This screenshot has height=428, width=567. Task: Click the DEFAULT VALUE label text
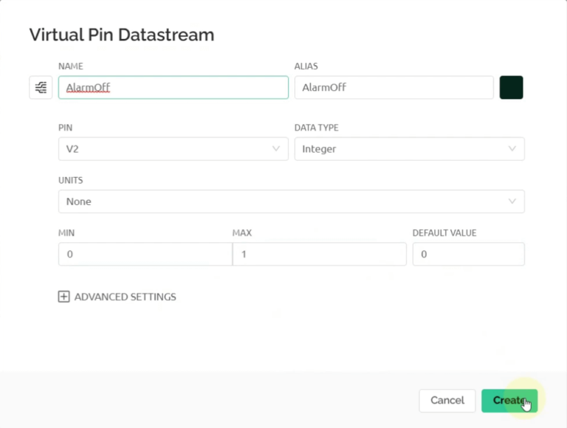[444, 232]
